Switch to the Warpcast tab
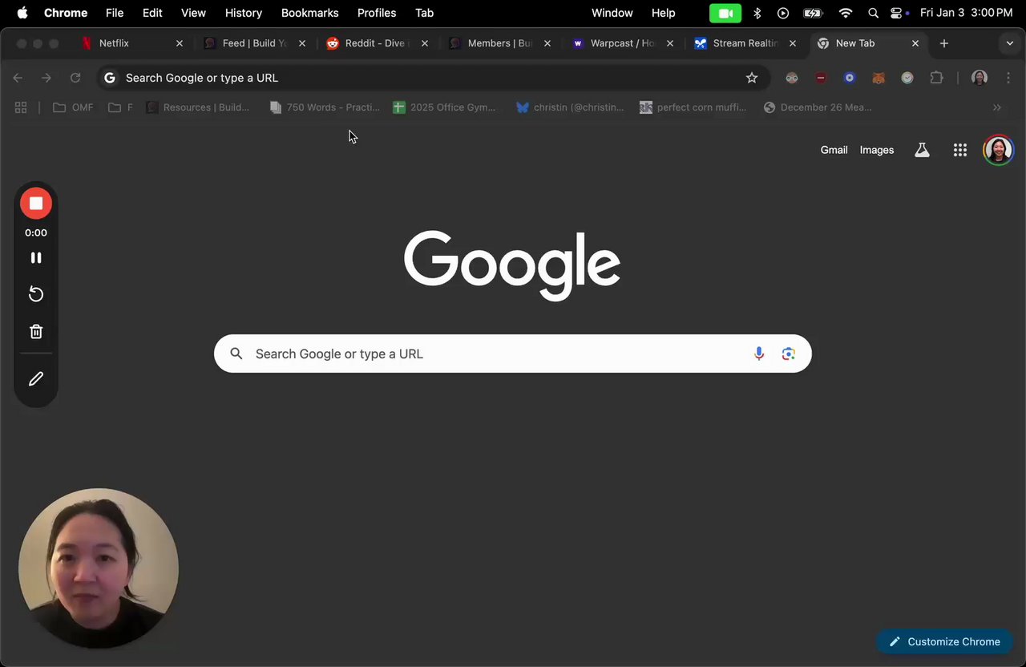1026x667 pixels. point(622,43)
